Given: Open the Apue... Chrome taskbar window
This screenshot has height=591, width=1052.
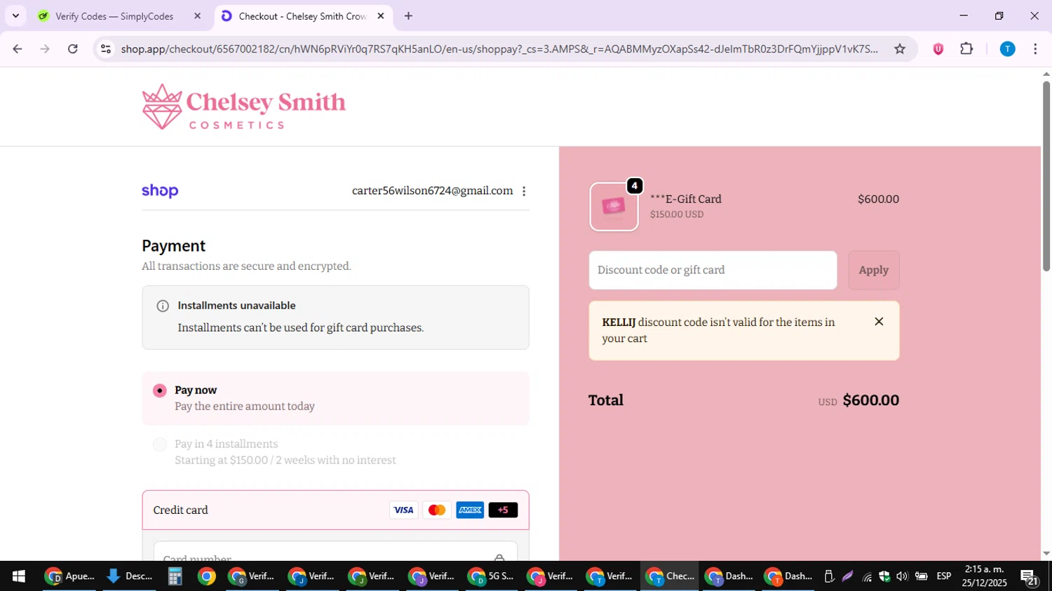Looking at the screenshot, I should pyautogui.click(x=69, y=576).
